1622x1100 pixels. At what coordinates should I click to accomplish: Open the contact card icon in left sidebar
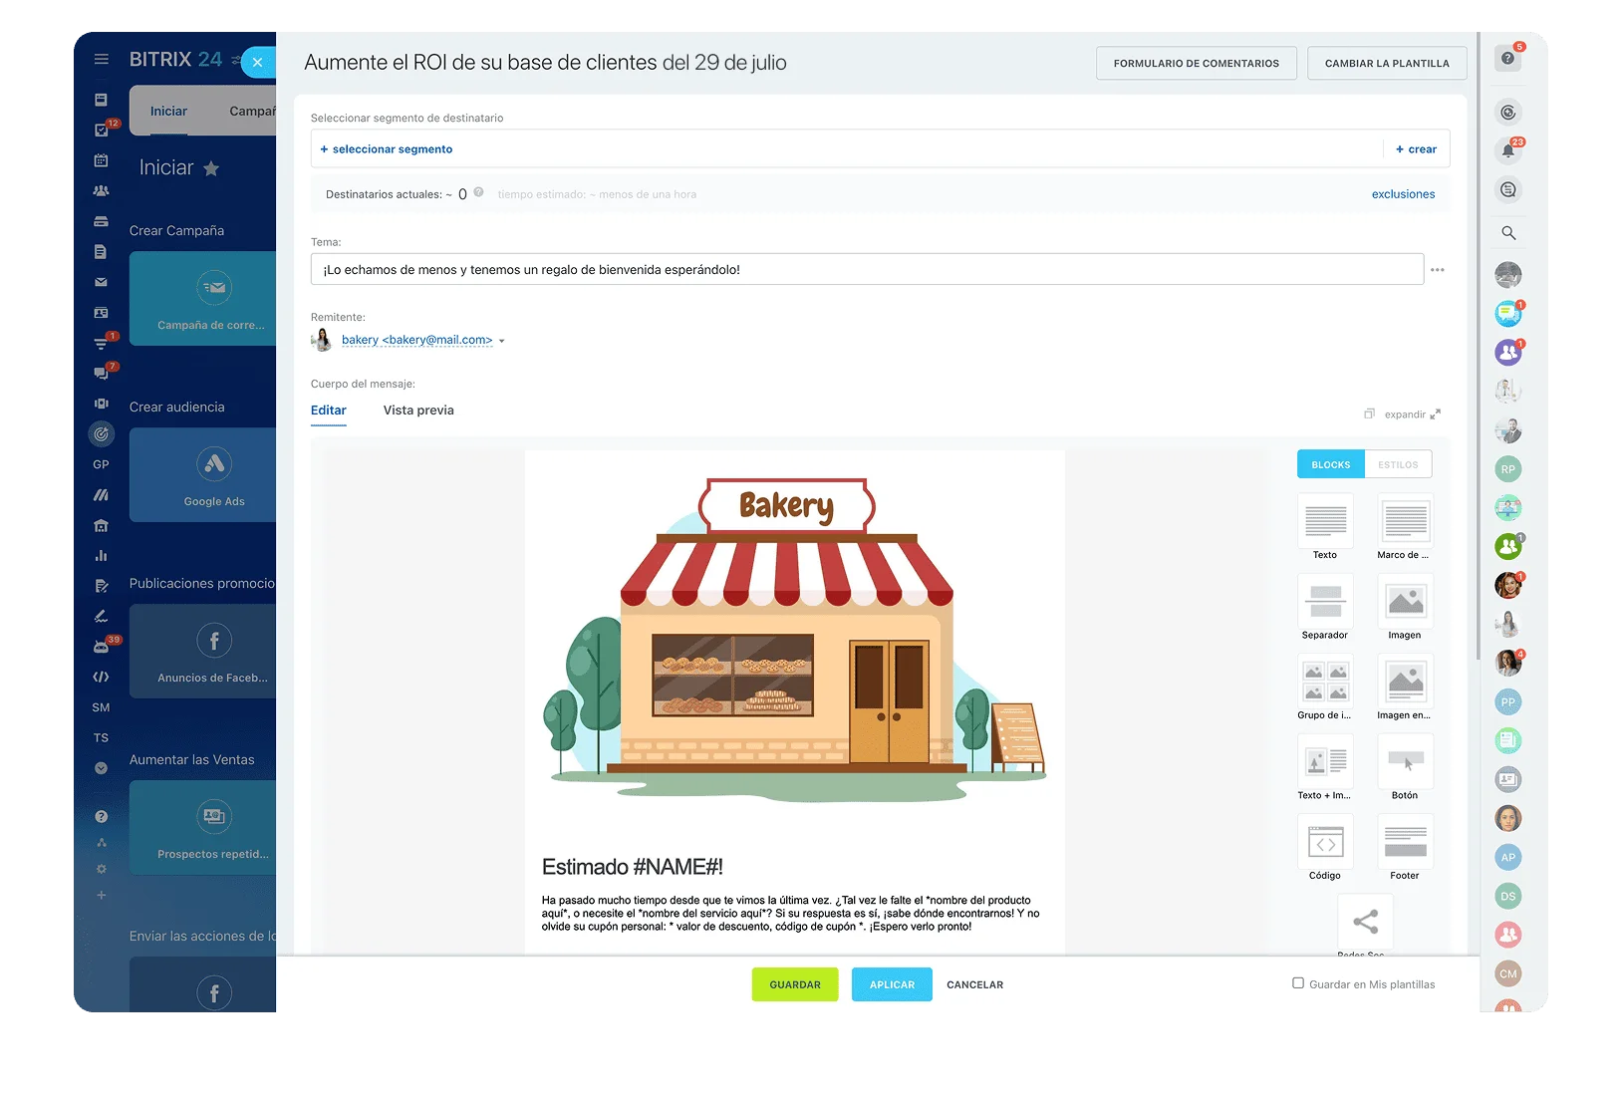tap(101, 313)
